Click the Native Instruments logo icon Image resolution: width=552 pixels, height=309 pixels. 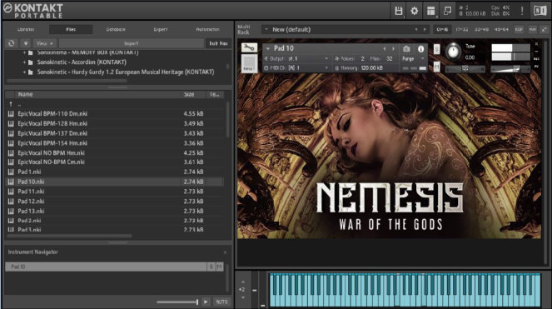pyautogui.click(x=540, y=11)
